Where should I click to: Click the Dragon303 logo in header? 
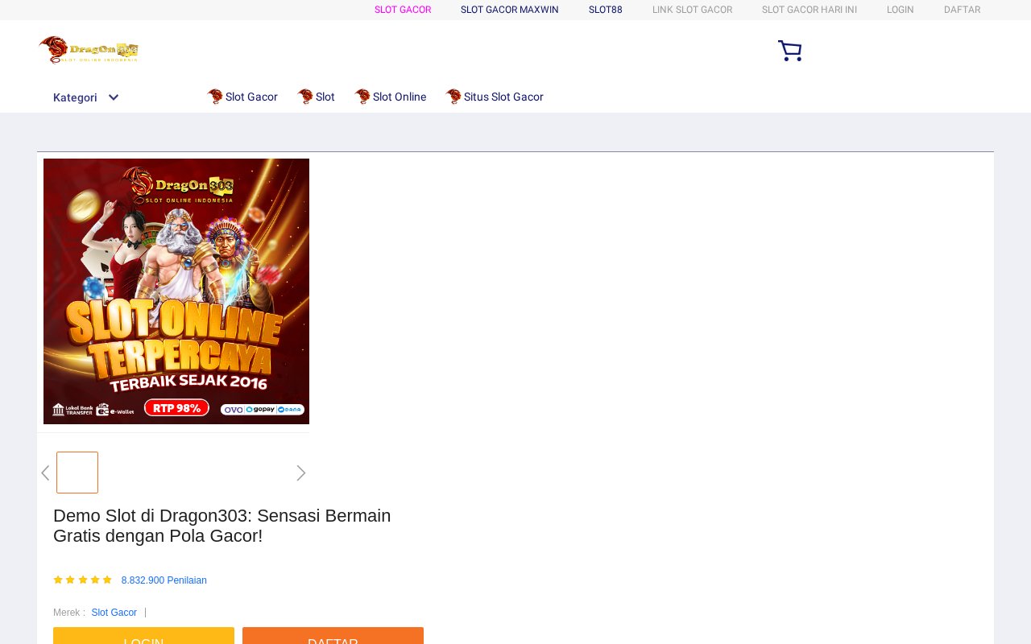[89, 50]
